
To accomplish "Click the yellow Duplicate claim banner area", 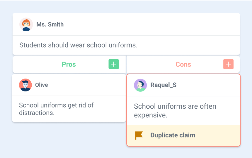I will (x=183, y=136).
